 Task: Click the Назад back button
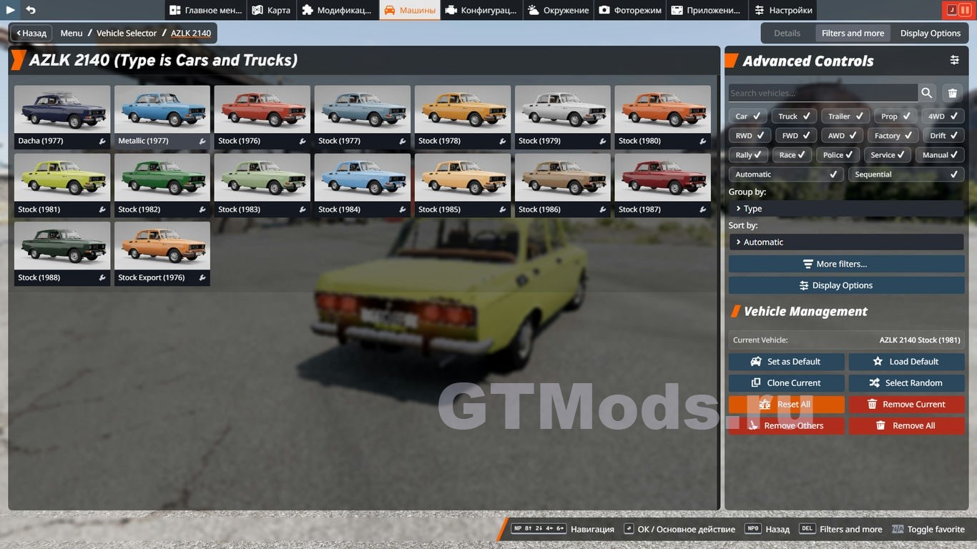click(31, 33)
